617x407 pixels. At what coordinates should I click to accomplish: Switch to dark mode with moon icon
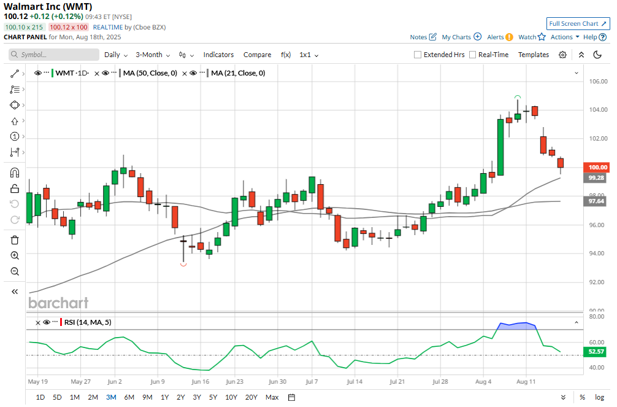point(597,55)
